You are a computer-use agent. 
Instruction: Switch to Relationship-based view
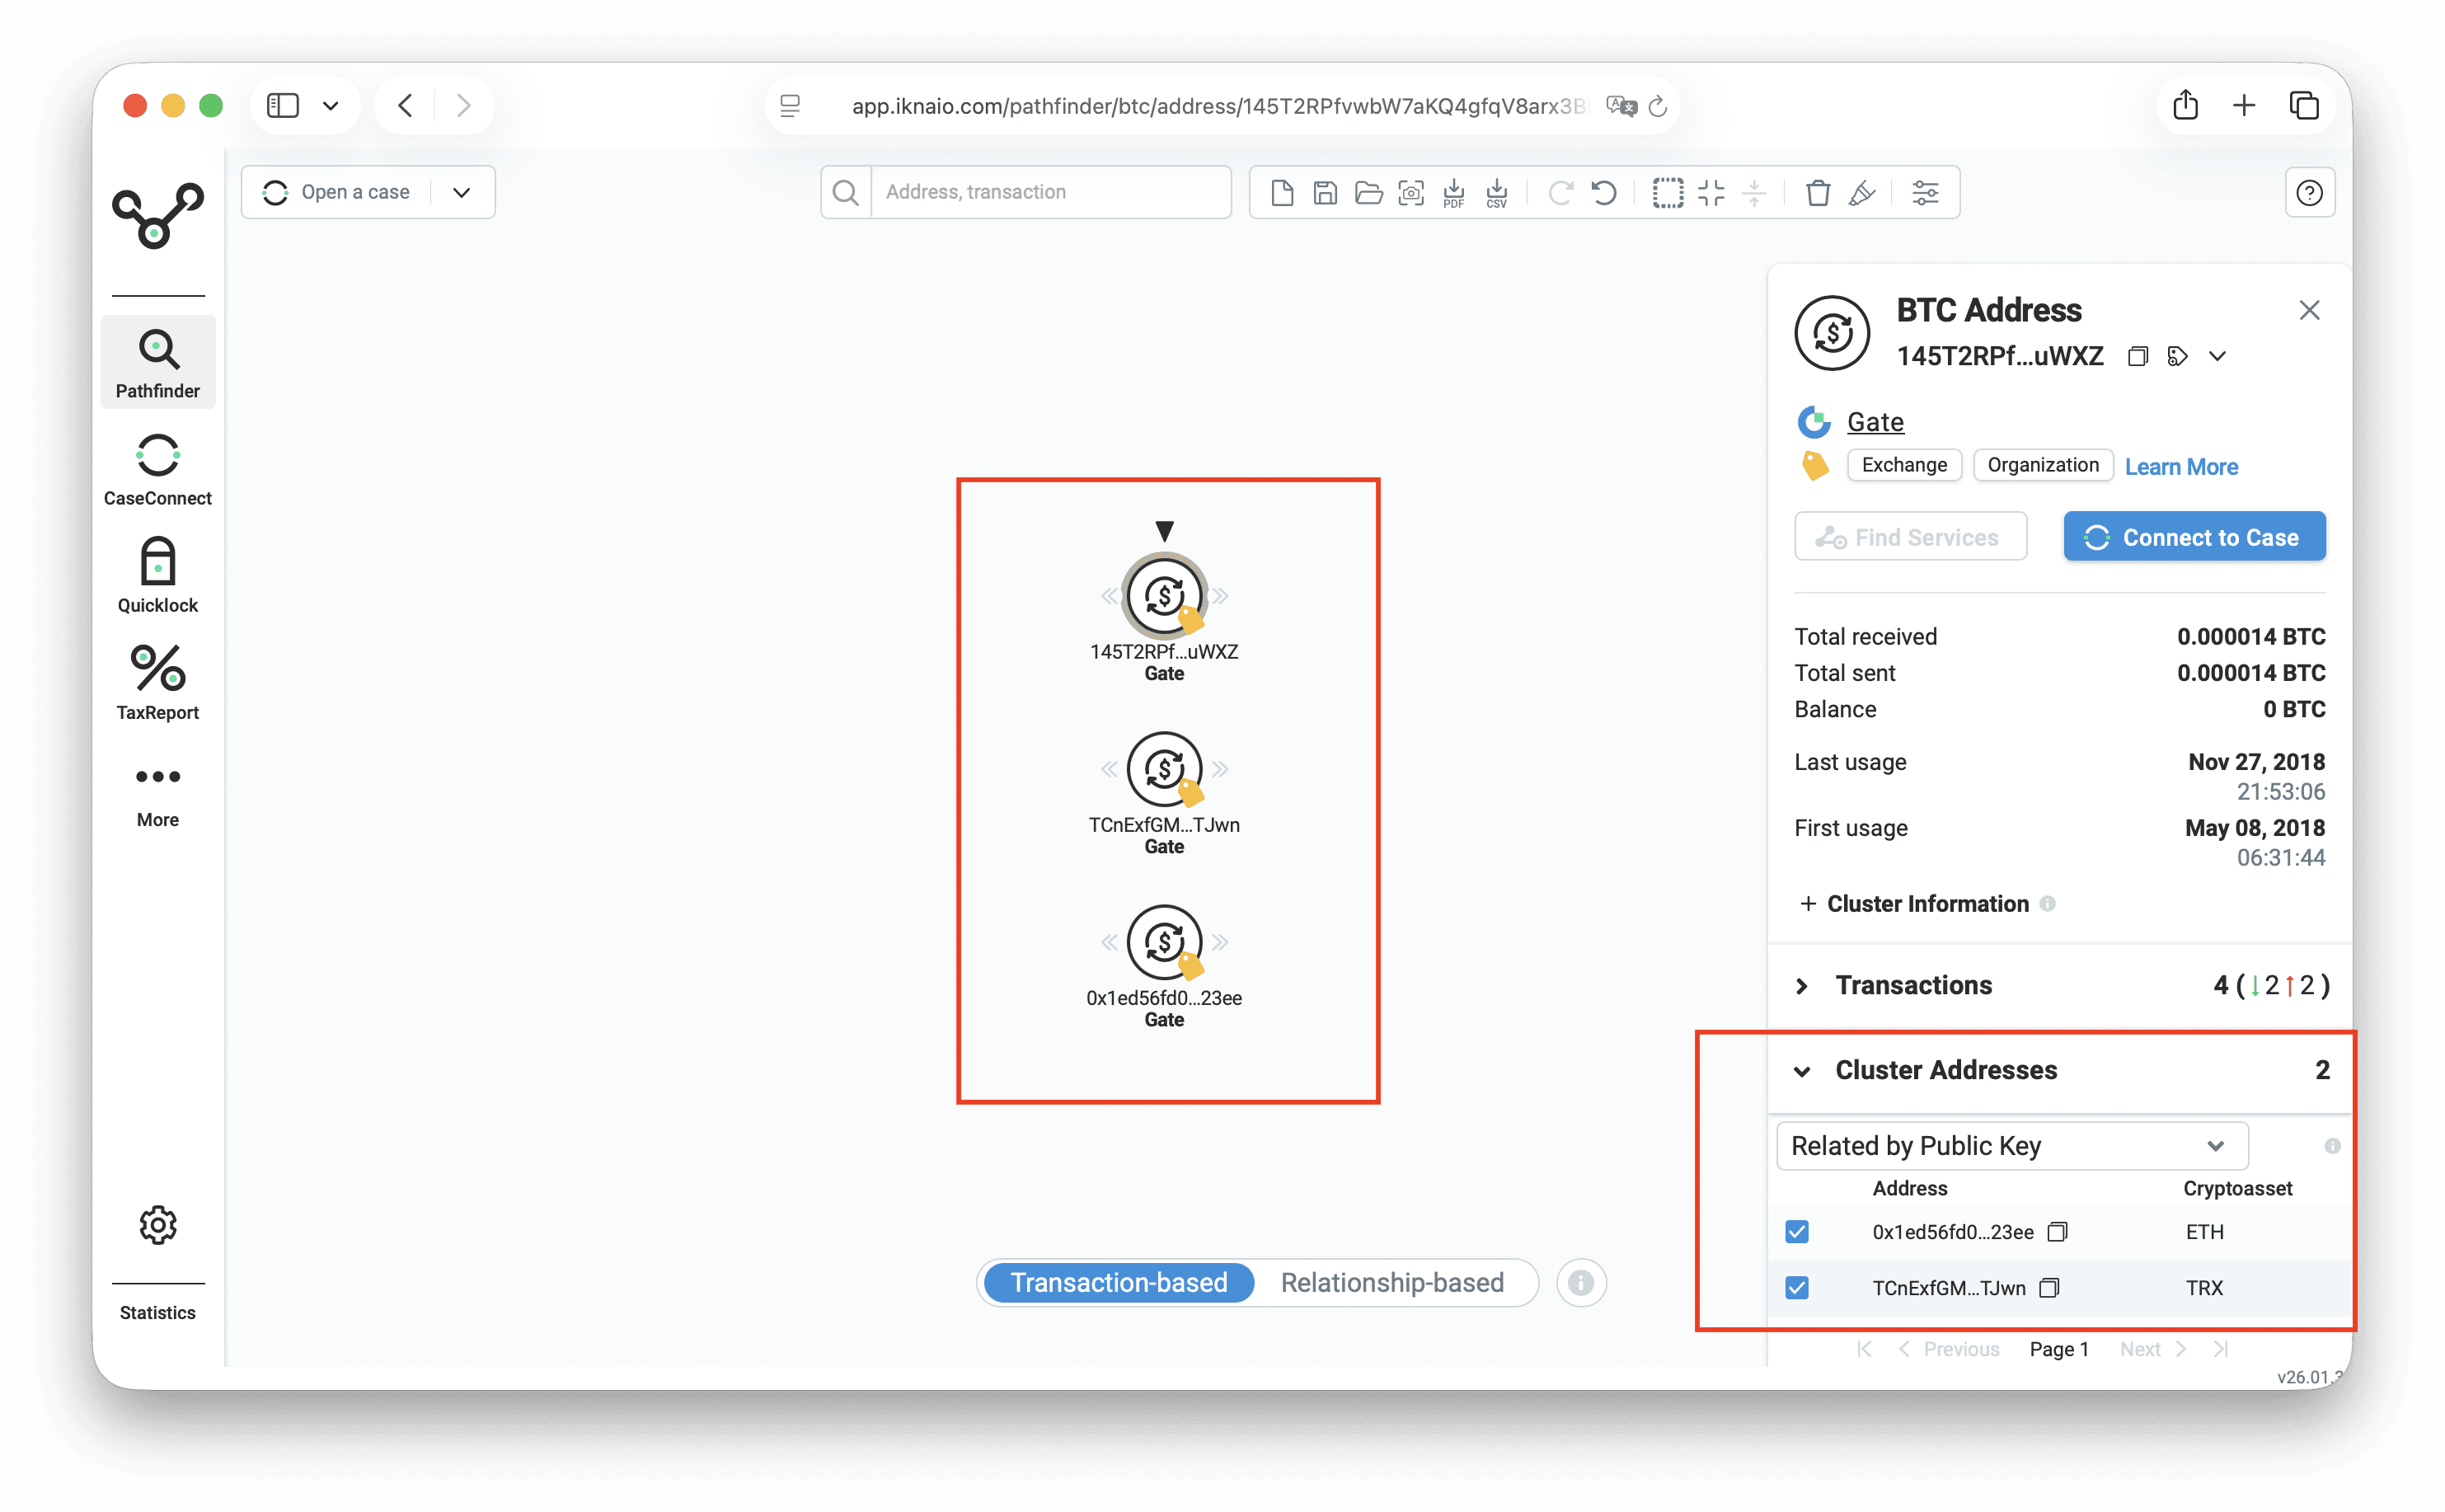click(x=1391, y=1282)
